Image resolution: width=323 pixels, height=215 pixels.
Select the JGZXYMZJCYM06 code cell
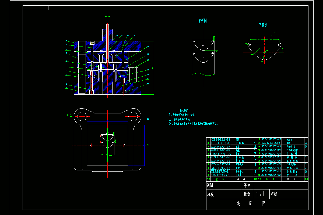(220, 157)
